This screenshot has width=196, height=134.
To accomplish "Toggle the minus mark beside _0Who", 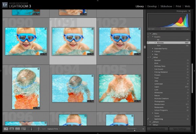I will click(148, 34).
